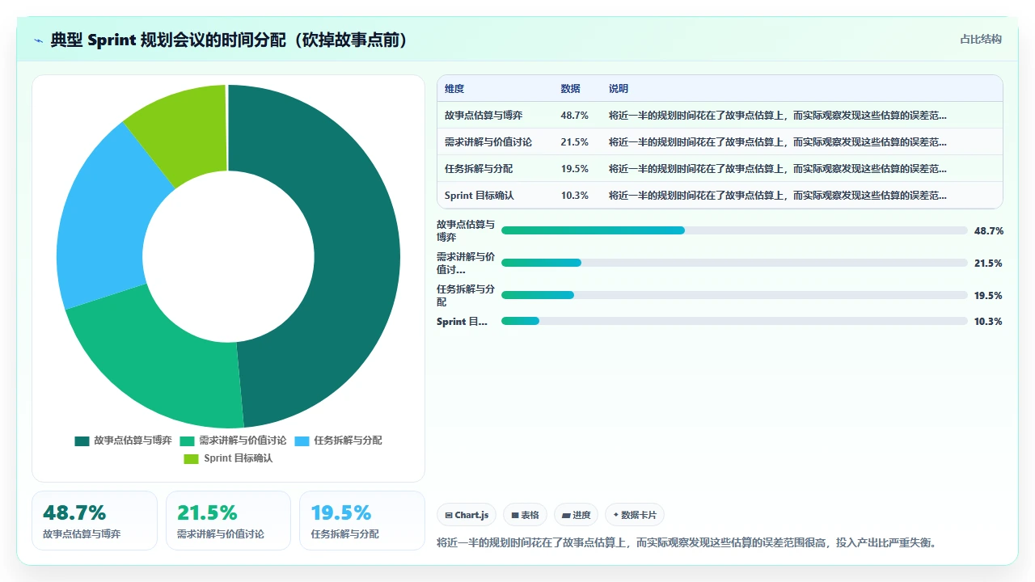Click table cell Sprint 目标确认
This screenshot has width=1035, height=582.
479,196
